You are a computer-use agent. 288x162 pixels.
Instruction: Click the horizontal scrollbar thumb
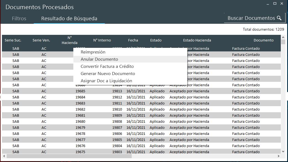(69, 156)
